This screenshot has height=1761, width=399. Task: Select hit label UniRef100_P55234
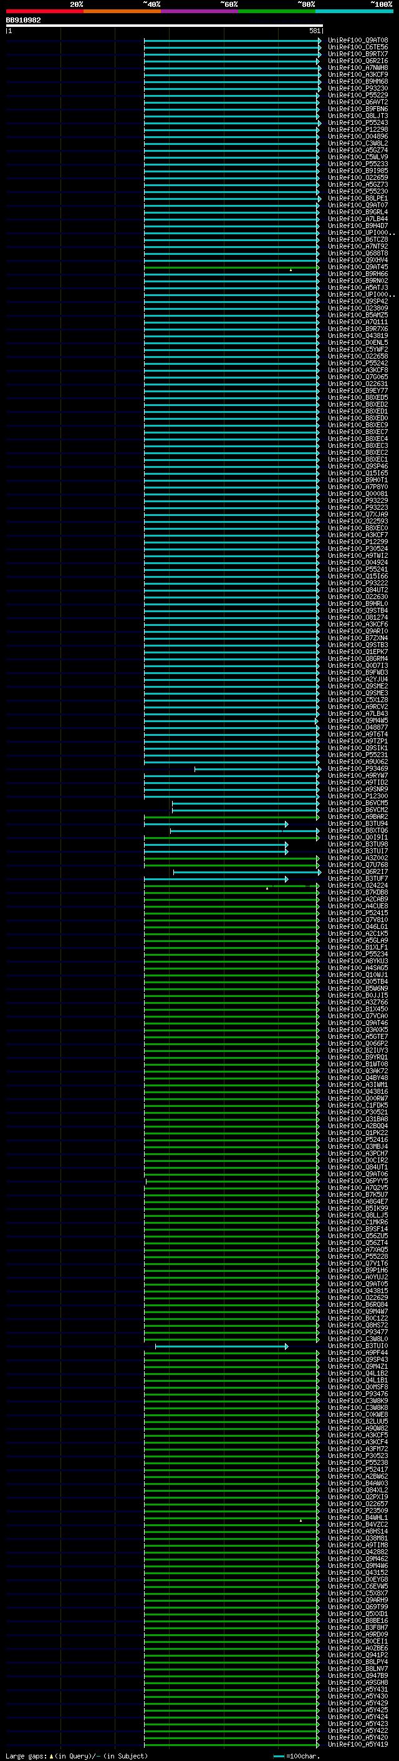[358, 955]
